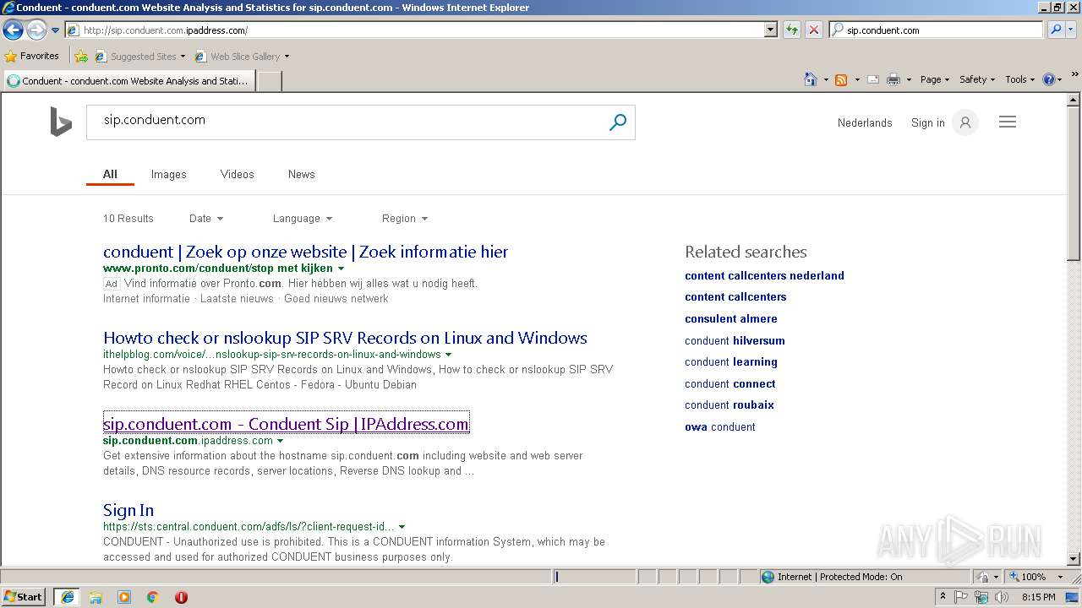Open the search provider dropdown arrow

(1070, 30)
